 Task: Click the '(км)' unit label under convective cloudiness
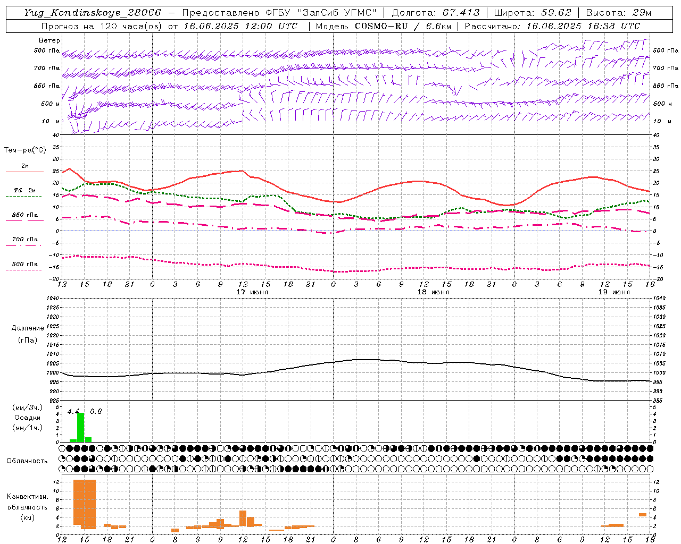coord(28,517)
